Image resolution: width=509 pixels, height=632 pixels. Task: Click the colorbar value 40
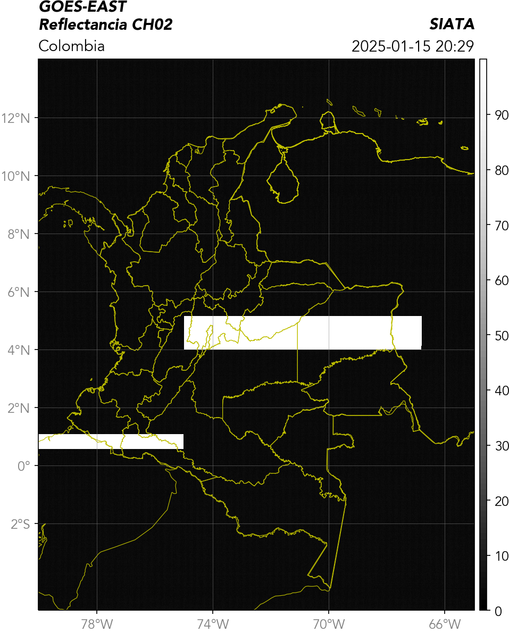tap(502, 390)
